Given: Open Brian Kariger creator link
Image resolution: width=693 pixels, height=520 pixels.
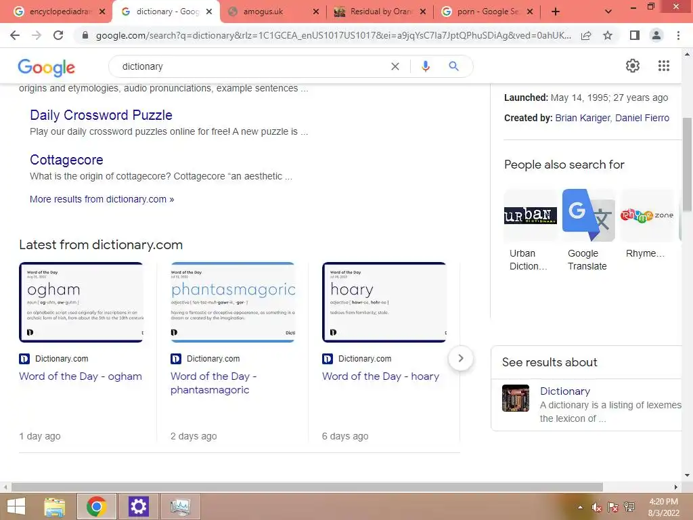Looking at the screenshot, I should [583, 118].
